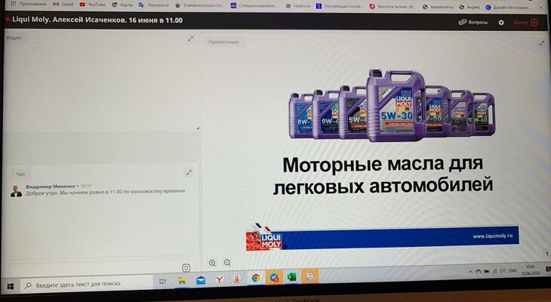Image resolution: width=551 pixels, height=302 pixels.
Task: Click the name Владимир Миненко in chat
Action: pos(51,186)
